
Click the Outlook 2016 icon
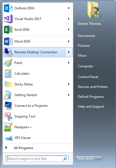(x=8, y=8)
